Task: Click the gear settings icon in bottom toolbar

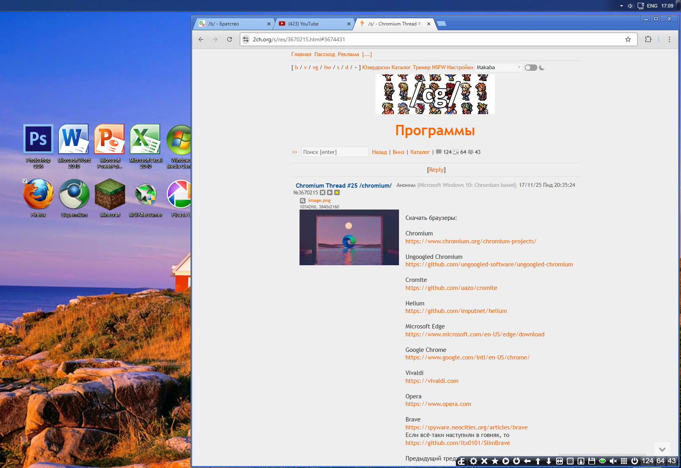Action: pos(473,461)
